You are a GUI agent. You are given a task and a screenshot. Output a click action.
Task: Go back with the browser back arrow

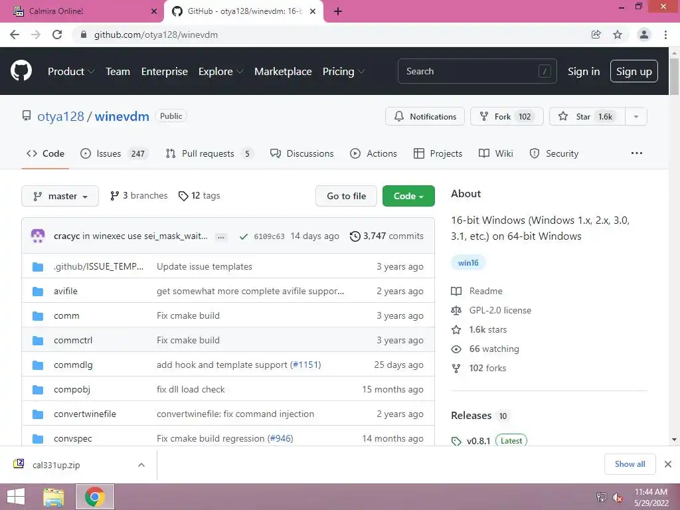click(15, 35)
